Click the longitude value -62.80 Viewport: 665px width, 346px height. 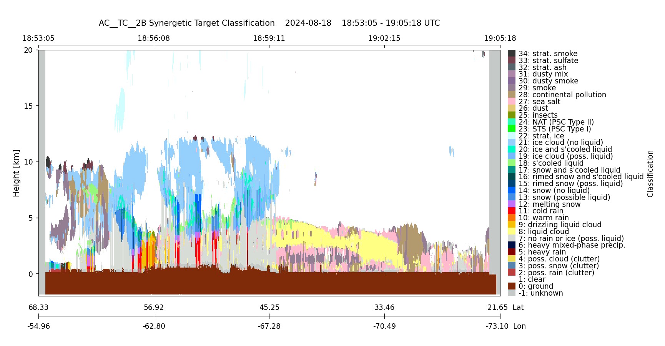pyautogui.click(x=154, y=326)
